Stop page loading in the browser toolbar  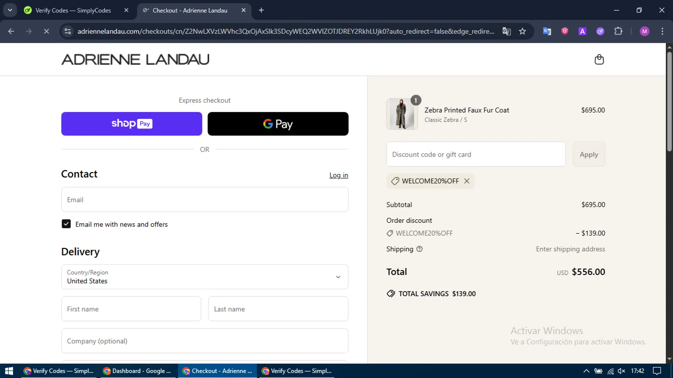(x=46, y=31)
